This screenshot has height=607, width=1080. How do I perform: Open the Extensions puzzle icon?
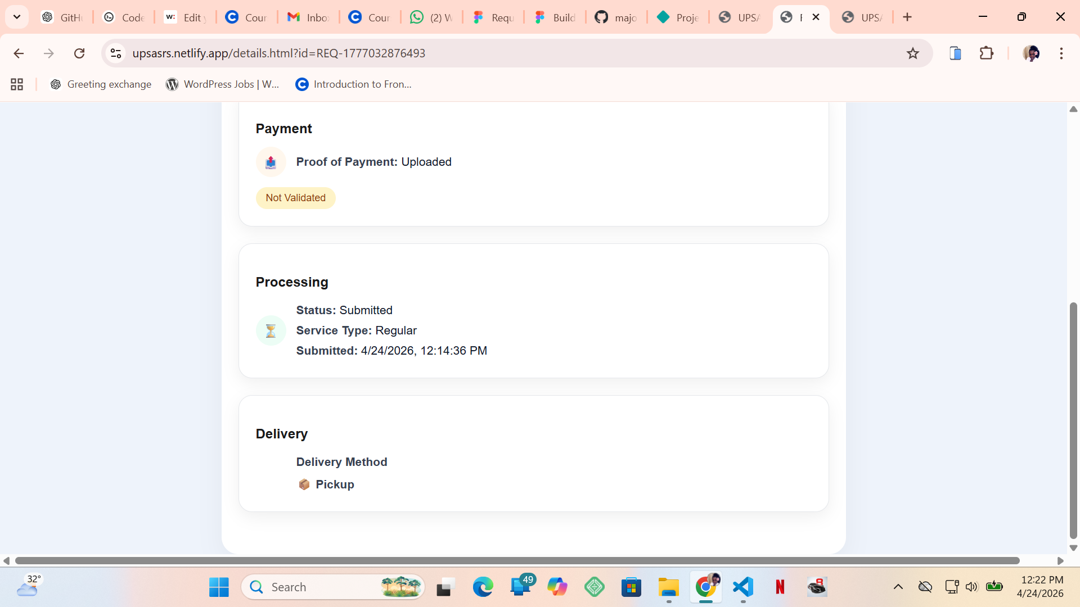coord(987,53)
